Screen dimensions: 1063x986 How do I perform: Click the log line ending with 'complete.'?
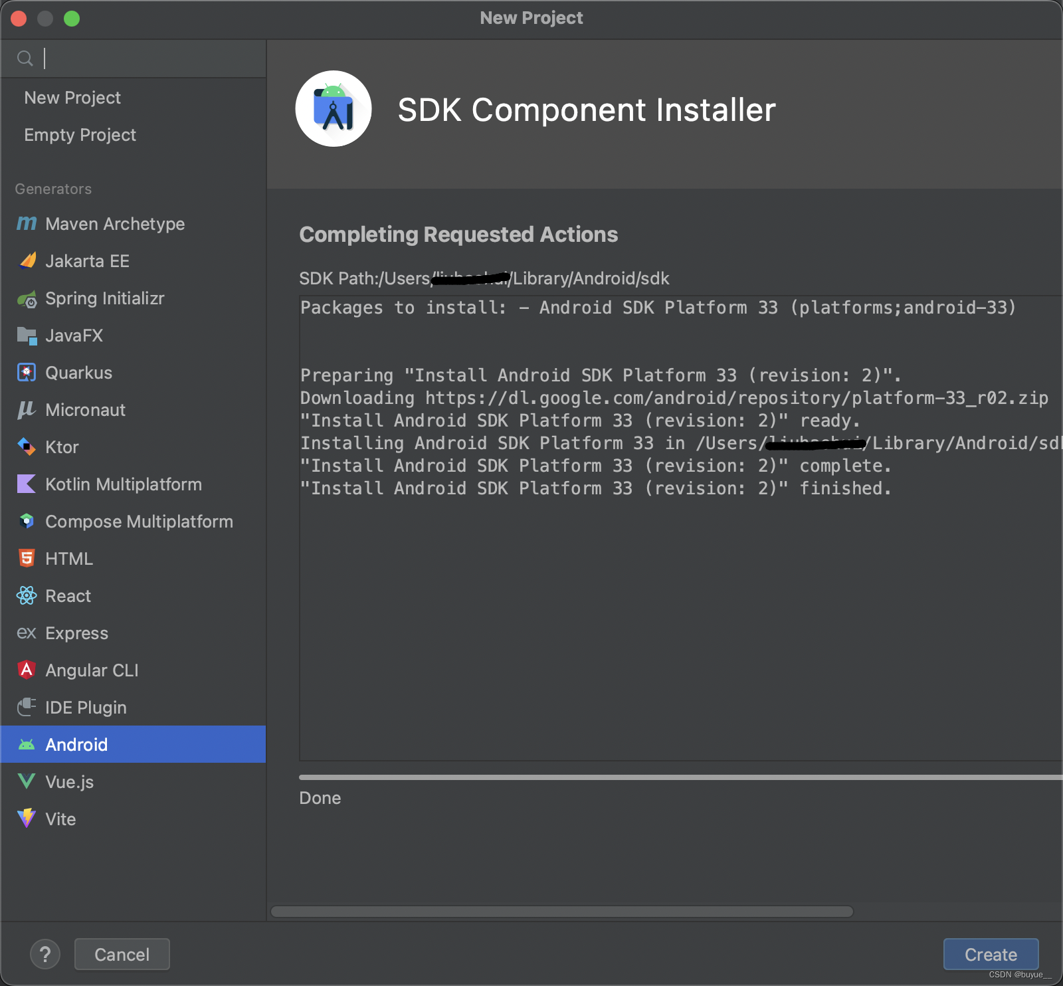pos(595,466)
